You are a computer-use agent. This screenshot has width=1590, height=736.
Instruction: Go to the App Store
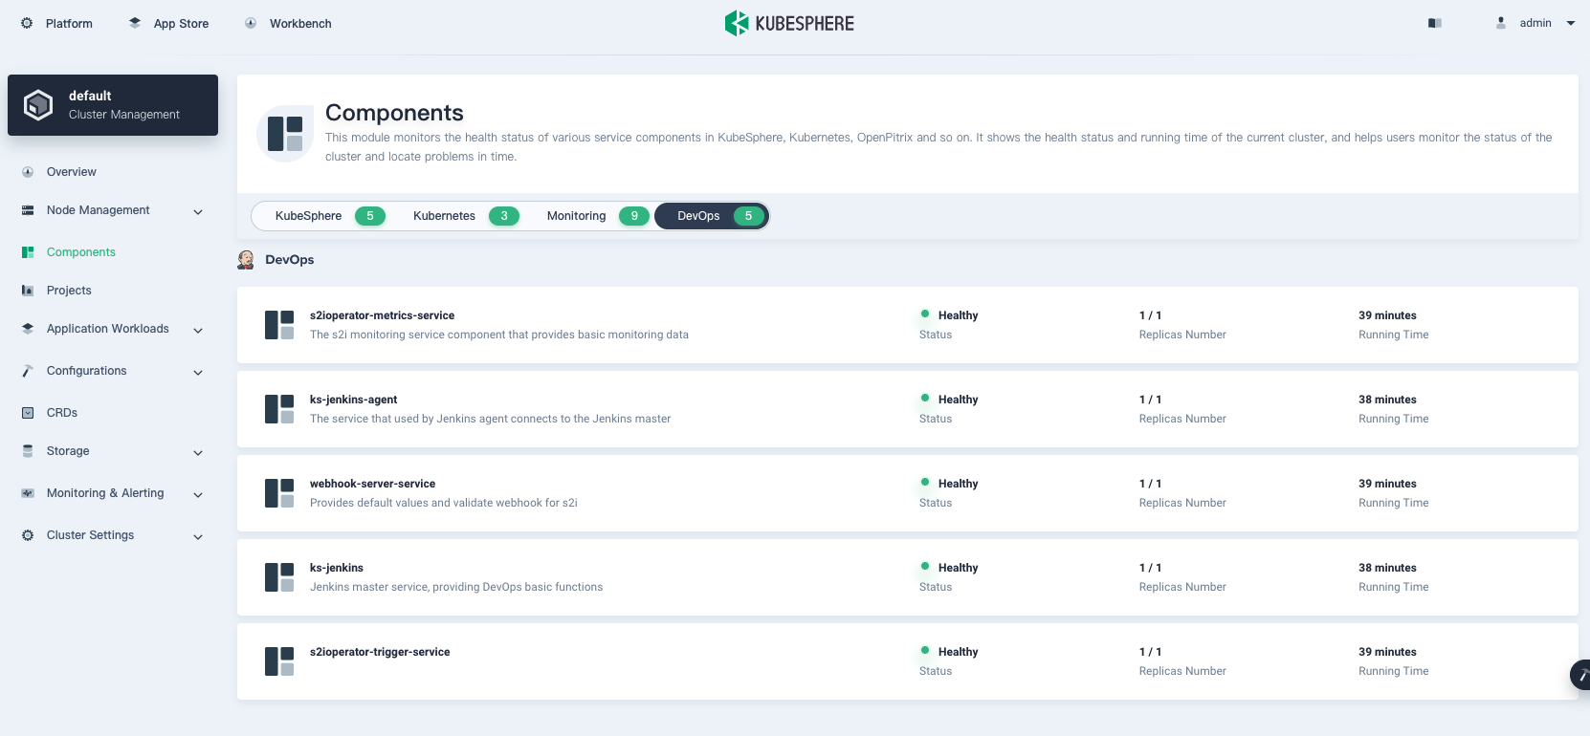[169, 23]
